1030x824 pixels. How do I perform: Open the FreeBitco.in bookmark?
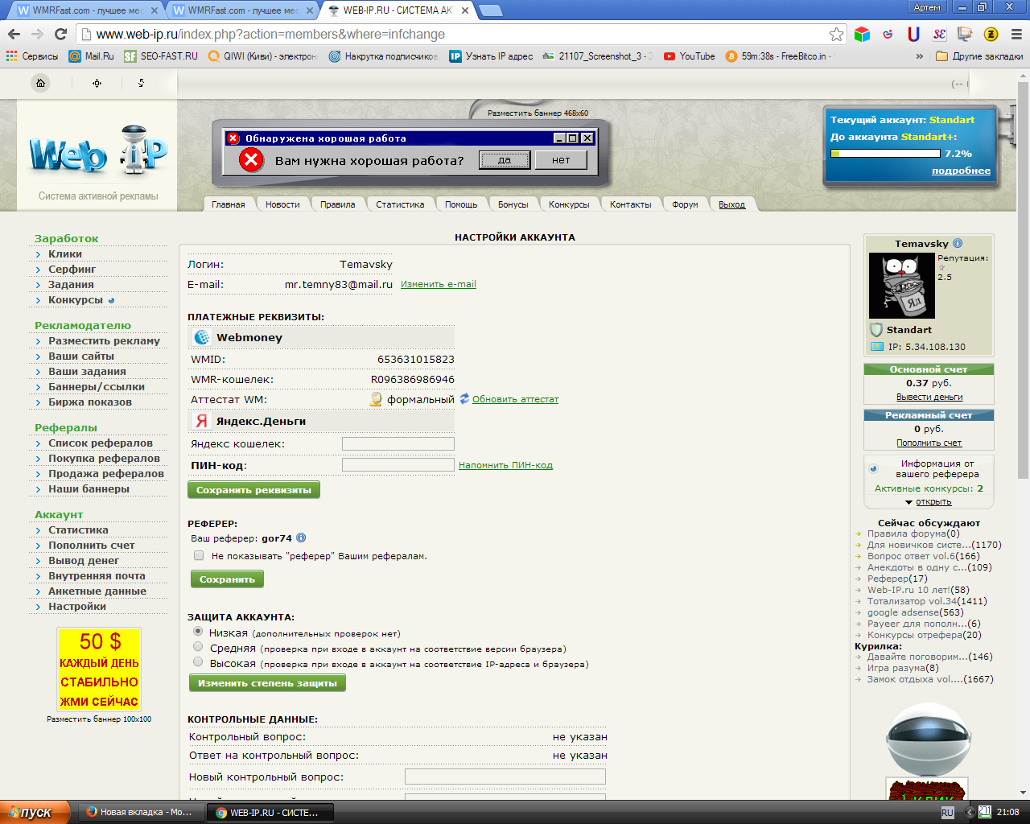coord(779,56)
